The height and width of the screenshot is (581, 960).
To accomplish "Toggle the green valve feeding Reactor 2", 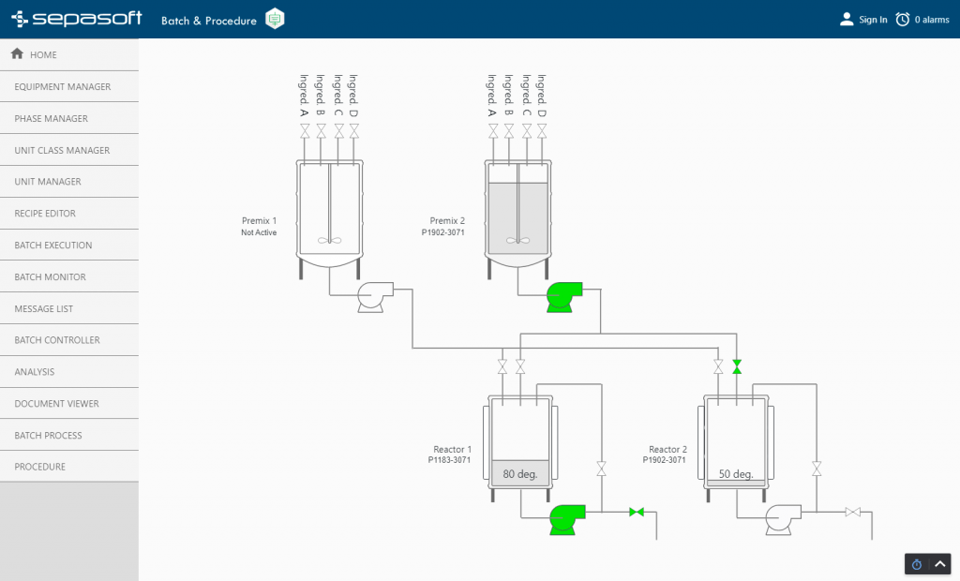I will point(737,367).
